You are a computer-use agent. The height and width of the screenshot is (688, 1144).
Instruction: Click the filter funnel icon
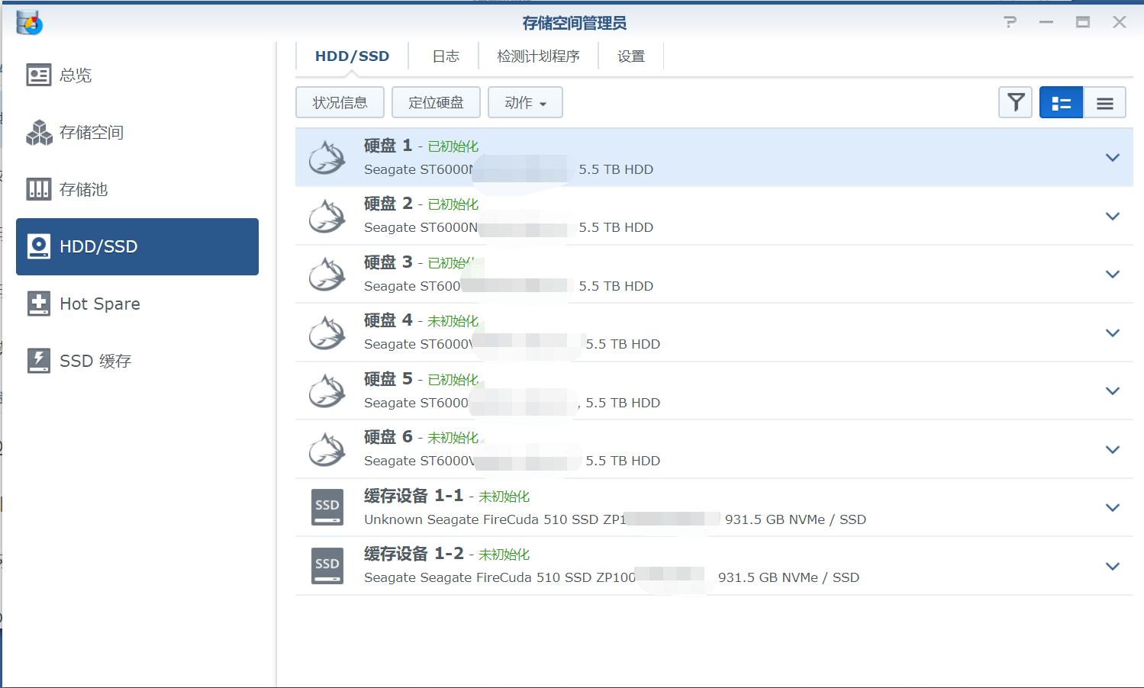point(1014,101)
